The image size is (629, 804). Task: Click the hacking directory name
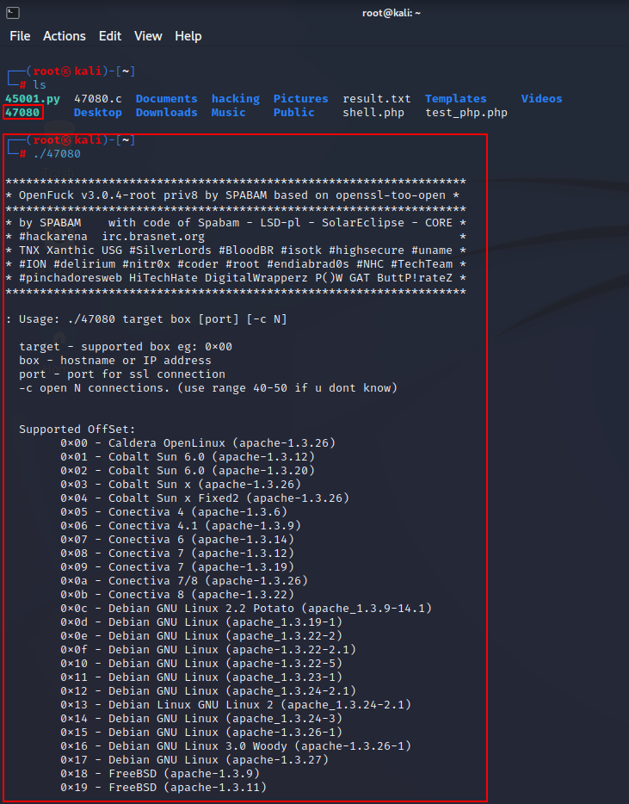tap(235, 99)
